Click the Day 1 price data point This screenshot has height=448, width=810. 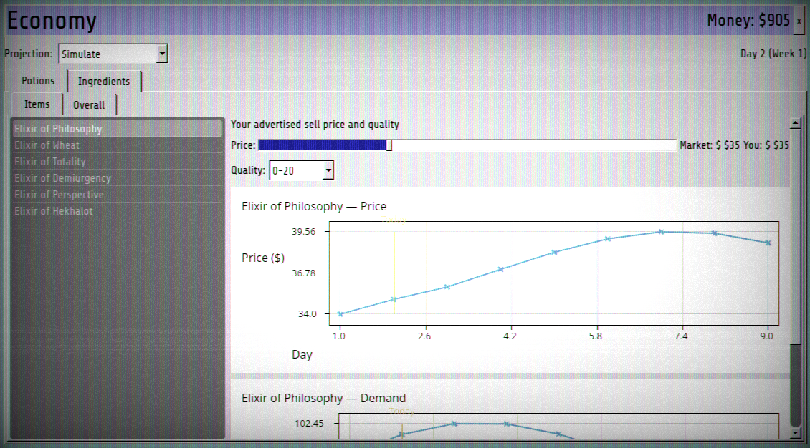click(x=340, y=314)
